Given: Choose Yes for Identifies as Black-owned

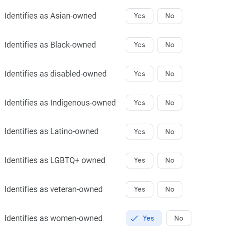Looking at the screenshot, I should click(139, 45).
